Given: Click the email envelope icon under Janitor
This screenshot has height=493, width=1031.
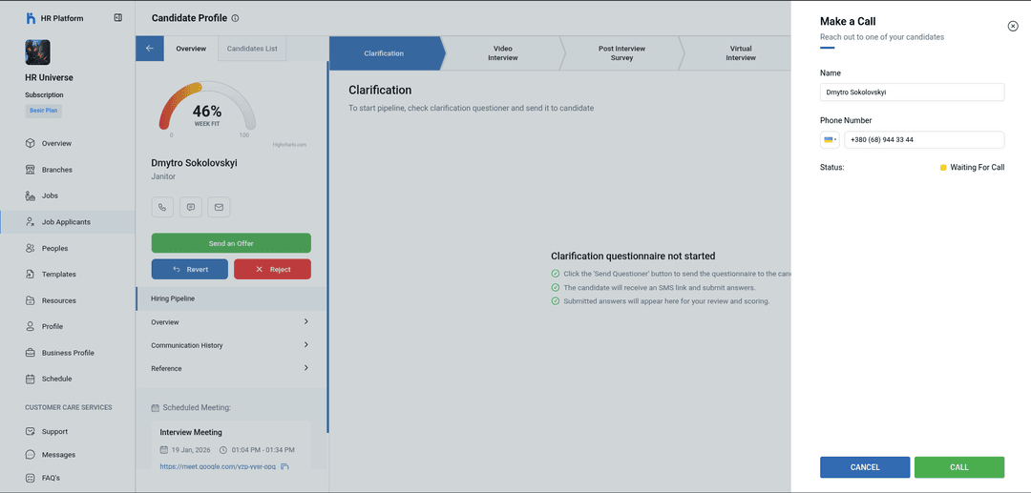Looking at the screenshot, I should tap(219, 207).
